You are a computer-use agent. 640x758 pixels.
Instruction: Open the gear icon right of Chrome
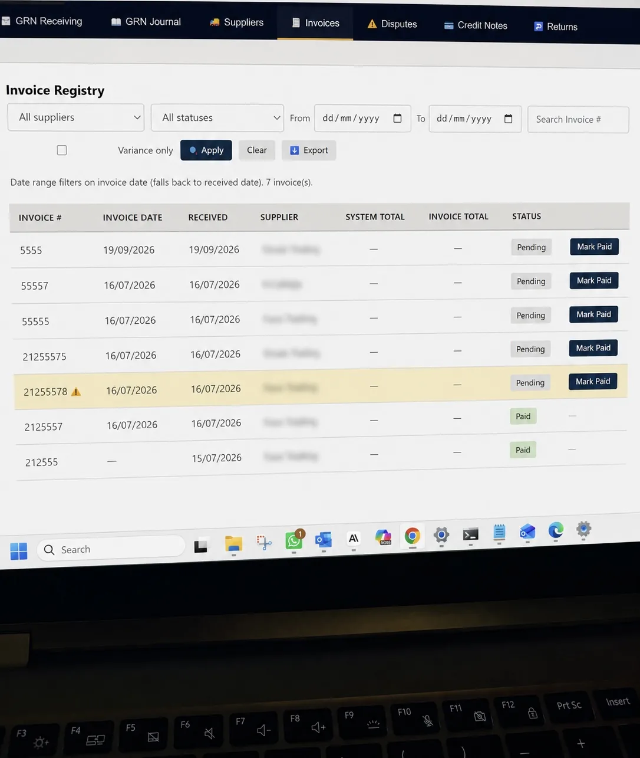click(x=441, y=535)
